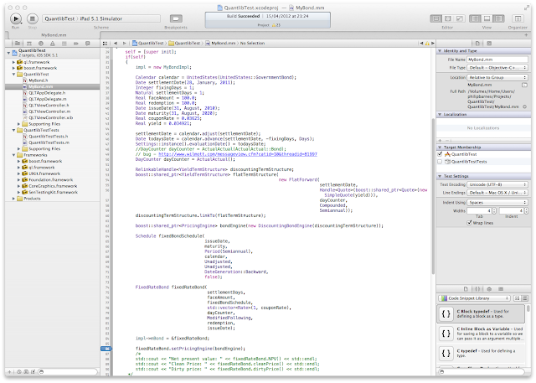This screenshot has height=383, width=536.
Task: Show the Project navigator folder icon
Action: coord(17,44)
